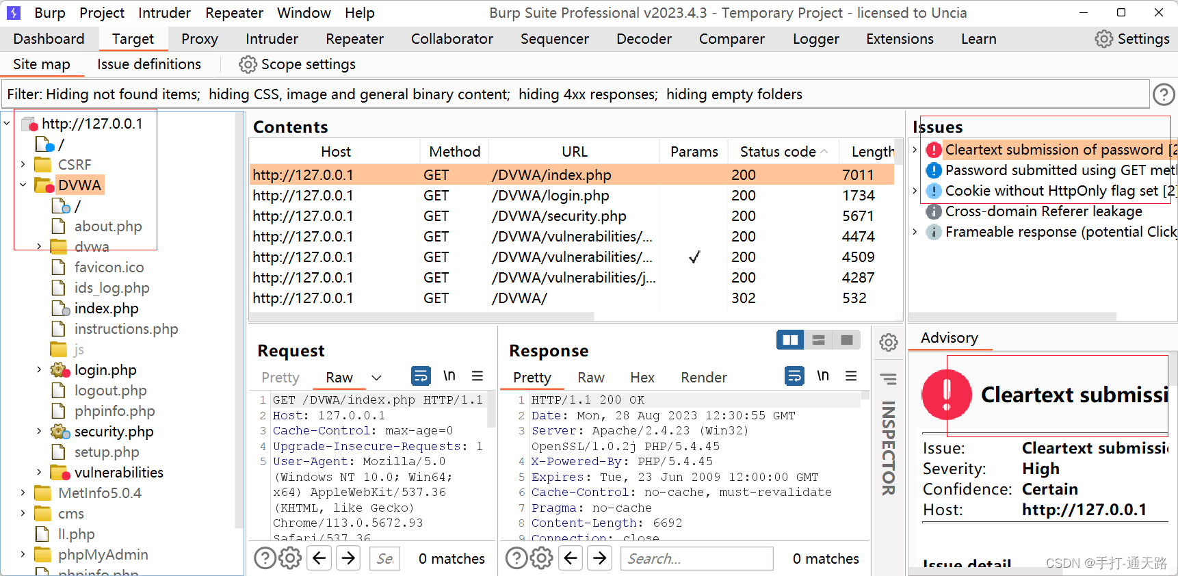The image size is (1178, 576).
Task: Open the Burp menu
Action: [x=50, y=12]
